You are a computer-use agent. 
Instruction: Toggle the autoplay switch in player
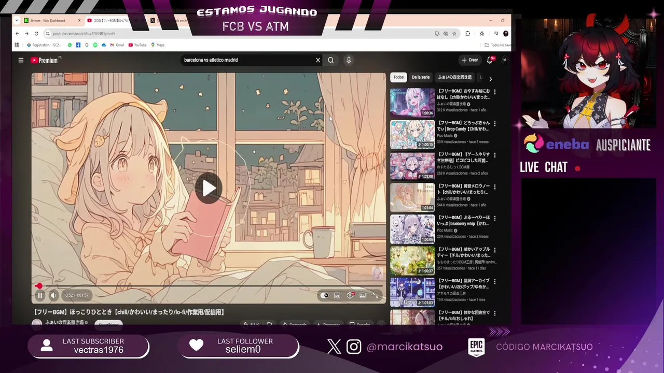pyautogui.click(x=325, y=295)
